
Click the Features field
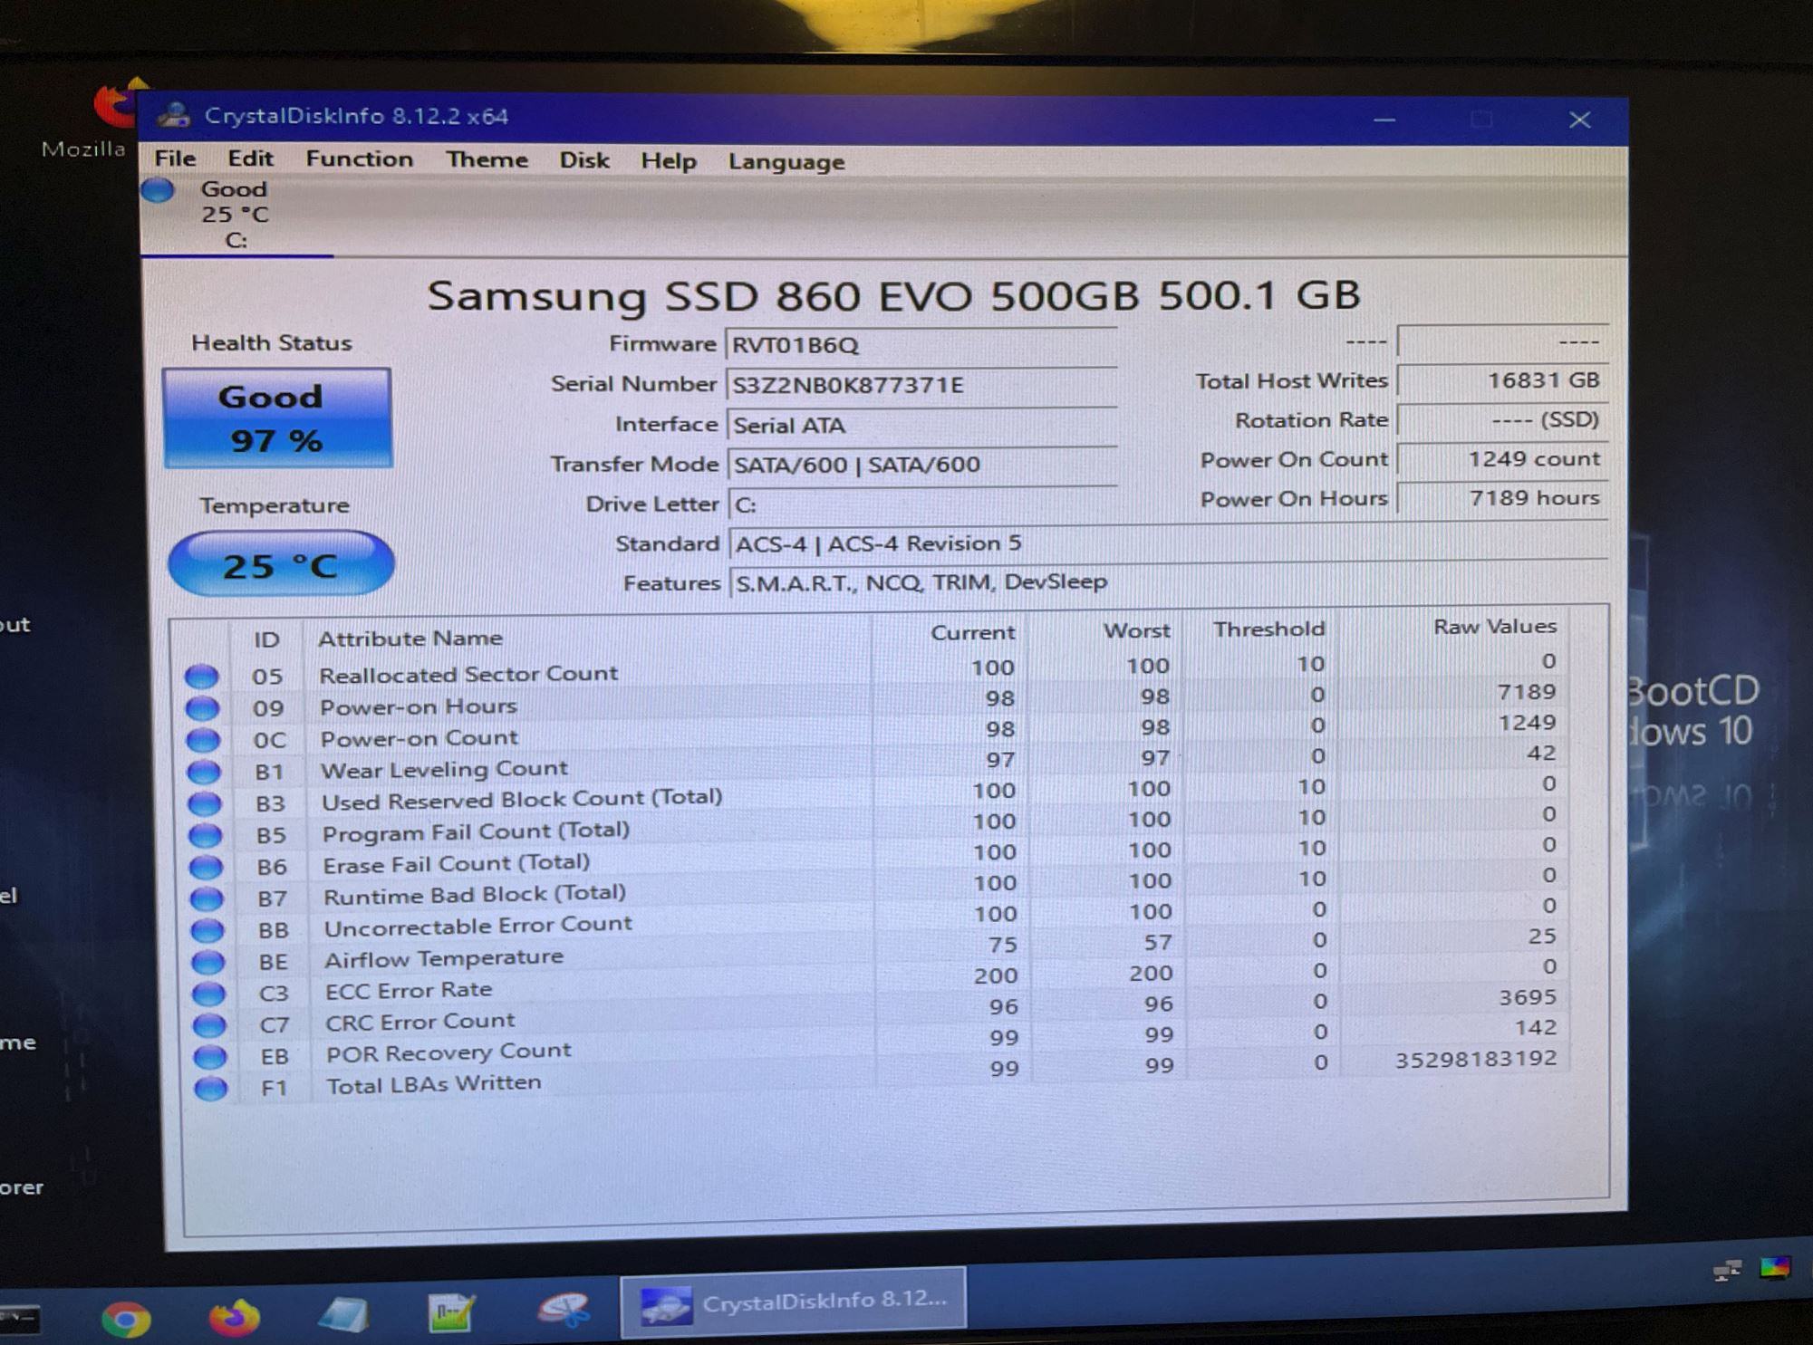(x=1168, y=582)
